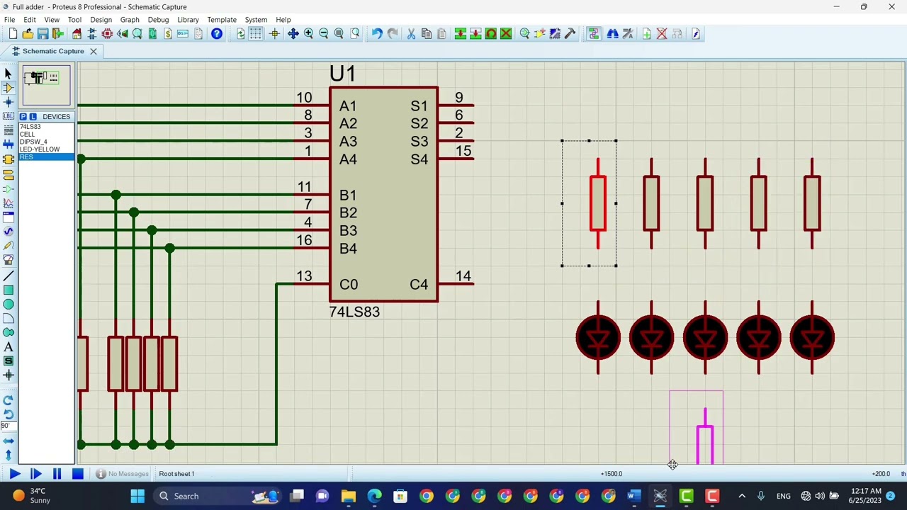Open the Bill of Materials dollar icon
This screenshot has width=907, height=510.
coord(168,33)
